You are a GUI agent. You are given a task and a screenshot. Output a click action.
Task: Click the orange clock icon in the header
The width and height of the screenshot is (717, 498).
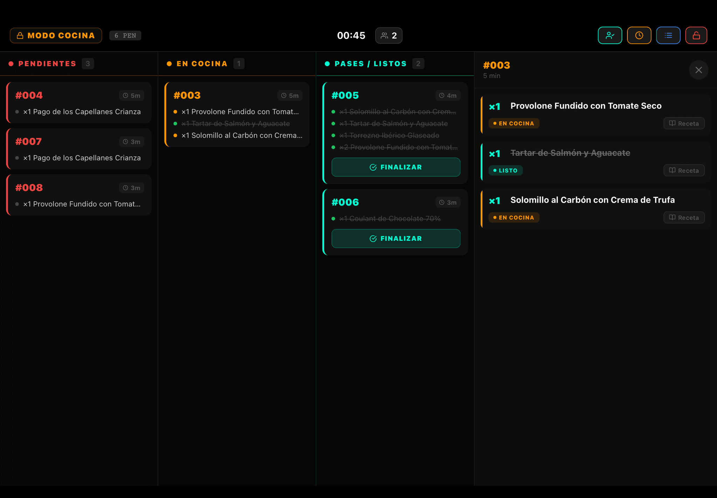point(639,35)
